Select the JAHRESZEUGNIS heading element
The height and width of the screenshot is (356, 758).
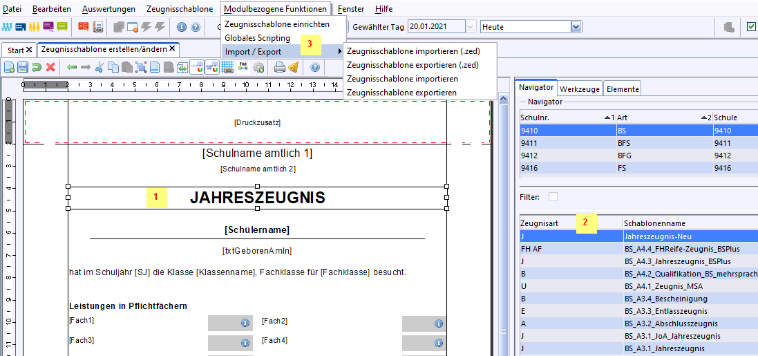[x=257, y=197]
